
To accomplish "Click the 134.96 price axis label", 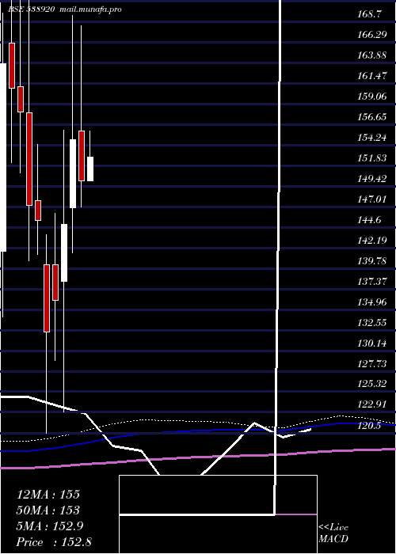I will [372, 302].
